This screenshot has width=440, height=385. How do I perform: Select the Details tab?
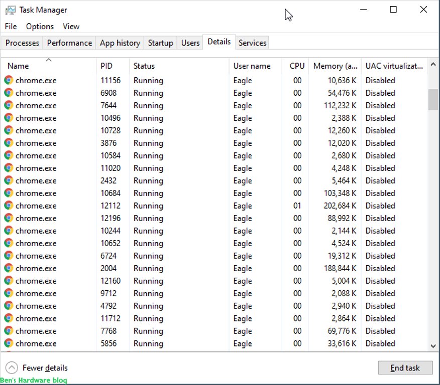pos(219,42)
